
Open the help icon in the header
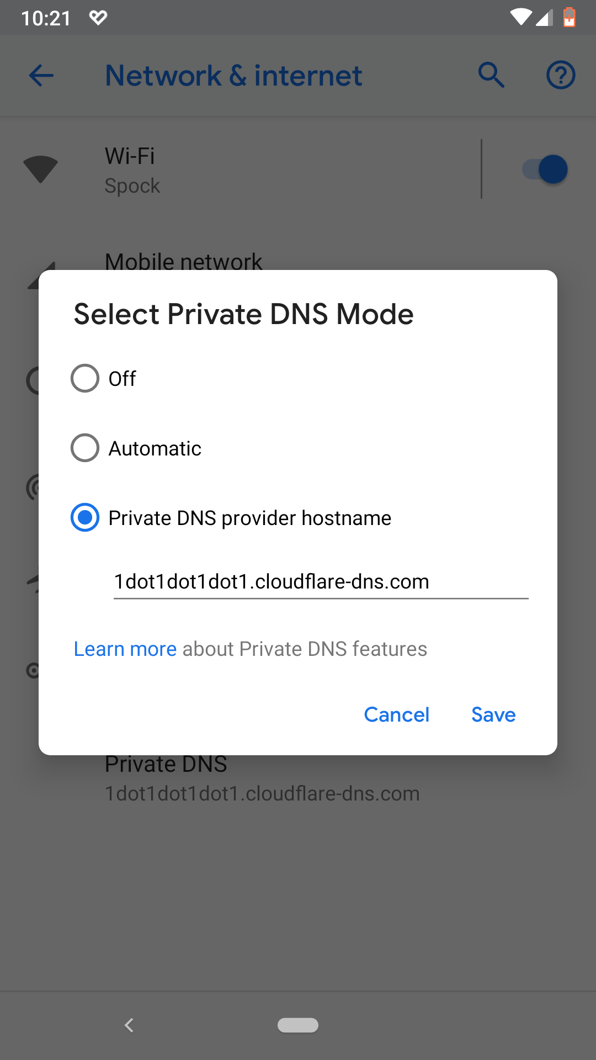pyautogui.click(x=561, y=75)
